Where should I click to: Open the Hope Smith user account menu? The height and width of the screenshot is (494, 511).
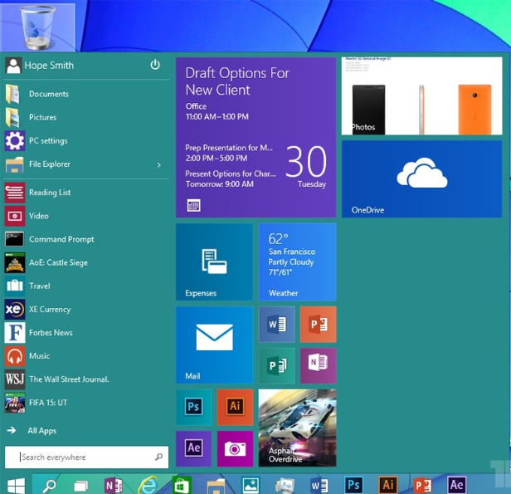50,65
